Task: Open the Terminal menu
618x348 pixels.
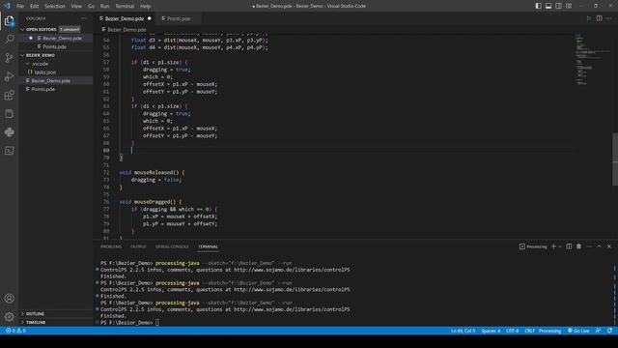Action: [x=125, y=6]
